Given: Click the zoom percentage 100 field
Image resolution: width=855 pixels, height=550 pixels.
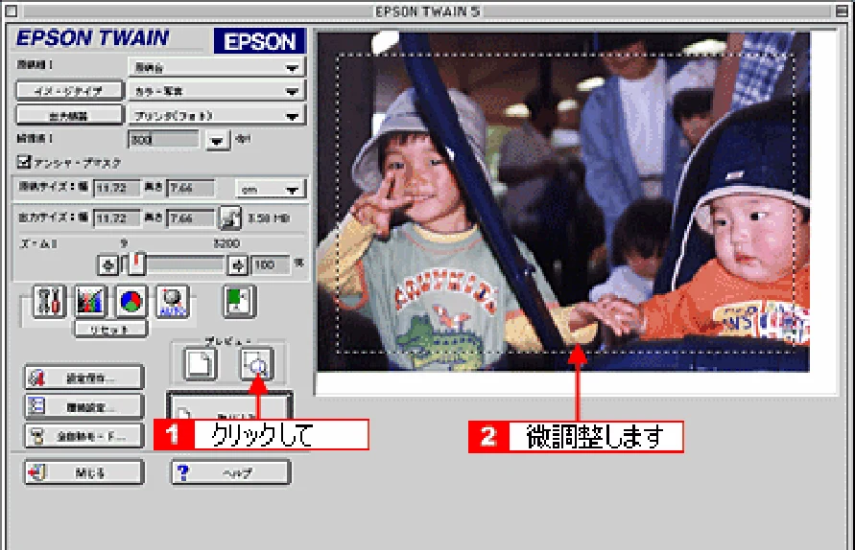Looking at the screenshot, I should tap(271, 265).
